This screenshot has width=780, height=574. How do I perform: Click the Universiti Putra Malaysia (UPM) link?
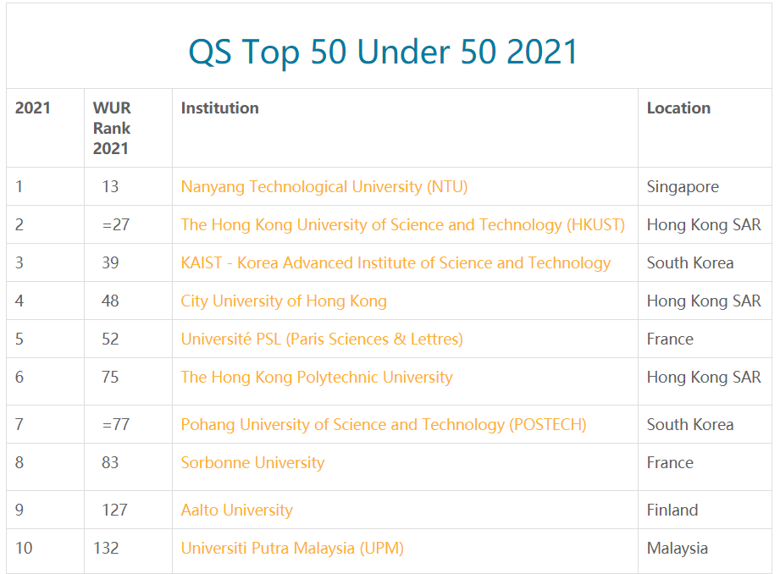(x=292, y=548)
